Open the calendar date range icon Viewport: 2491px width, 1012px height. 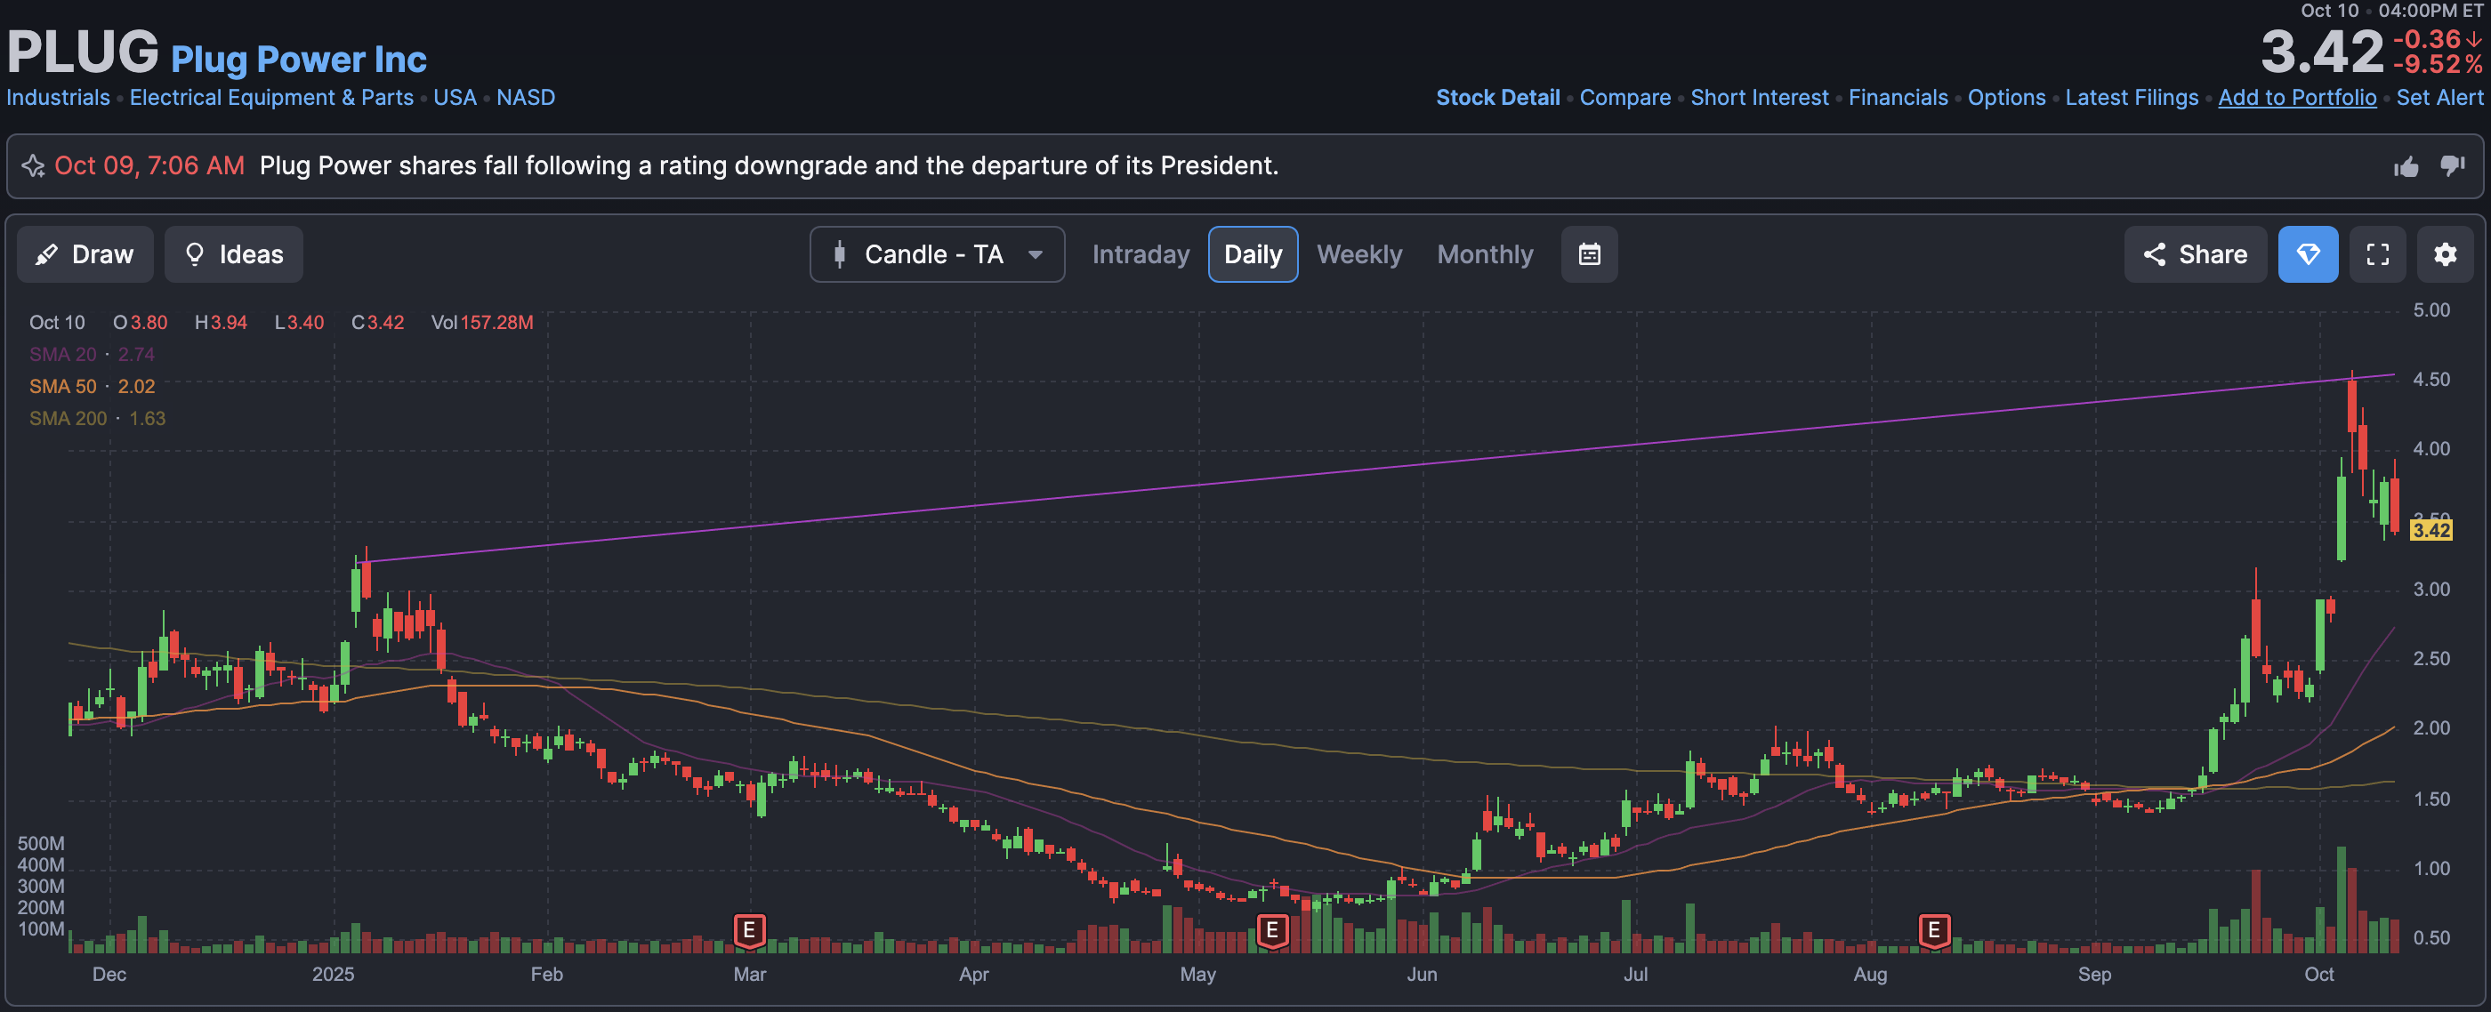(1589, 254)
